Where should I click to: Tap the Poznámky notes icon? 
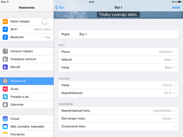(5, 134)
